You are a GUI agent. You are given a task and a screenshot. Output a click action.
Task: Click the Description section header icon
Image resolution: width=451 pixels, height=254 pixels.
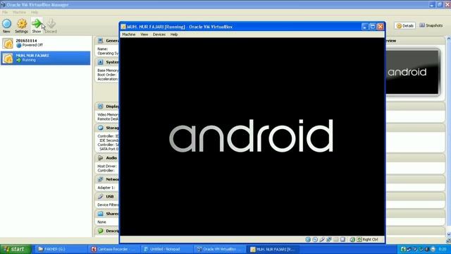tap(100, 231)
